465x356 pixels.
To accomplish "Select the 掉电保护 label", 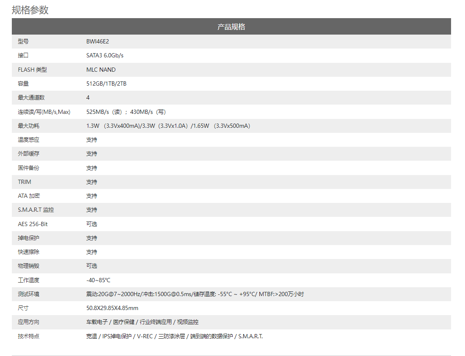I will [28, 238].
